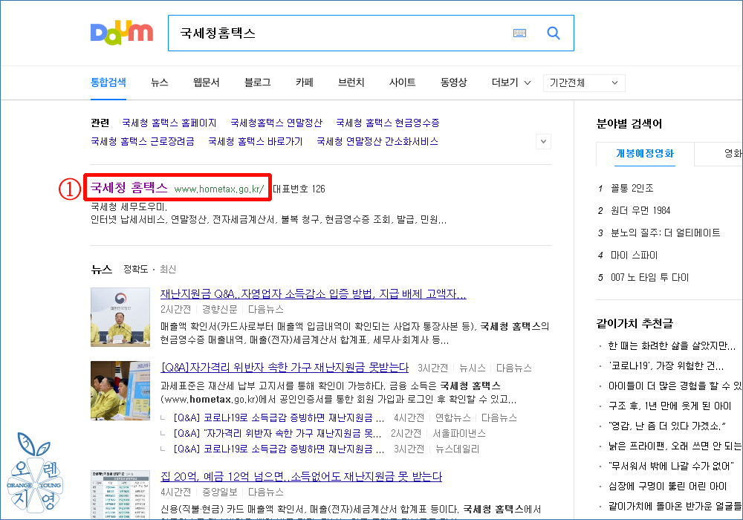
Task: Open sub-article from 서울파이낸스
Action: point(277,433)
